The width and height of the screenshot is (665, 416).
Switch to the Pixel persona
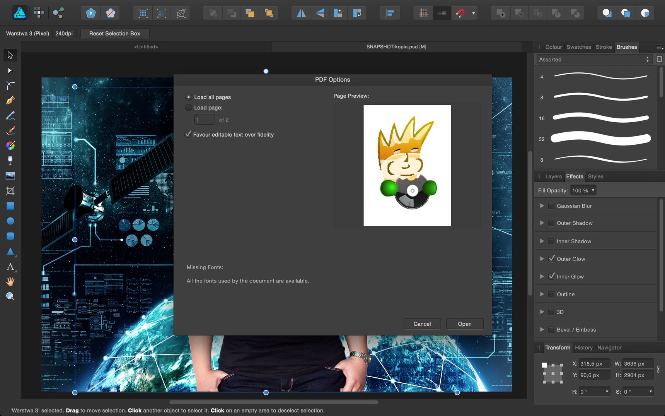pyautogui.click(x=39, y=13)
